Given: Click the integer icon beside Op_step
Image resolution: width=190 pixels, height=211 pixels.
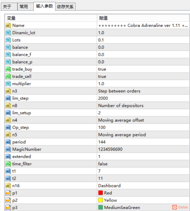Looking at the screenshot, I should pos(8,127).
